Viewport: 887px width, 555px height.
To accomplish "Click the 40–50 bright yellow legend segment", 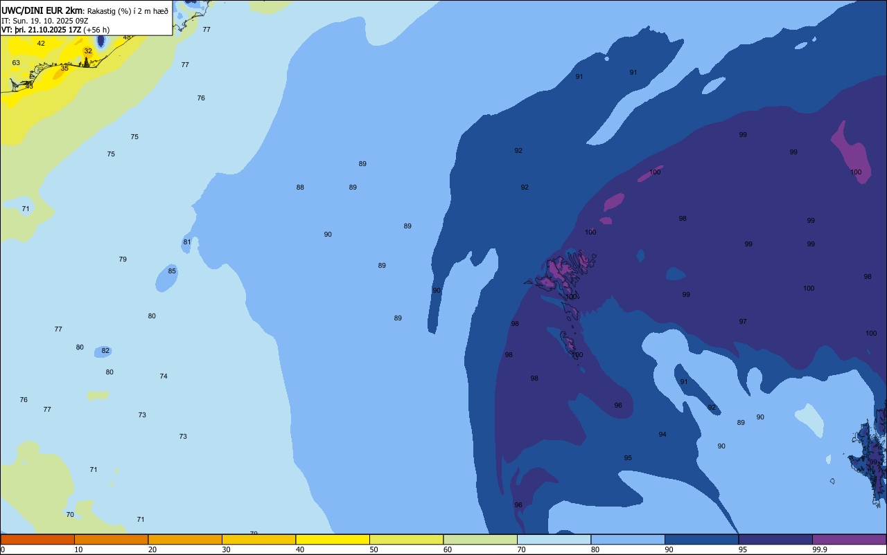I will point(333,539).
